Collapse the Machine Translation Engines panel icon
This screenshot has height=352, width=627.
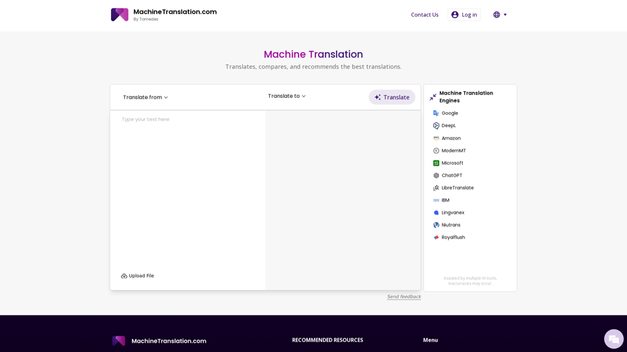(x=432, y=97)
